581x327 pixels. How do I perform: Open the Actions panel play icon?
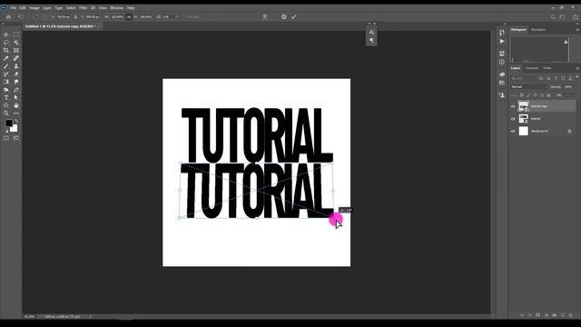[502, 41]
